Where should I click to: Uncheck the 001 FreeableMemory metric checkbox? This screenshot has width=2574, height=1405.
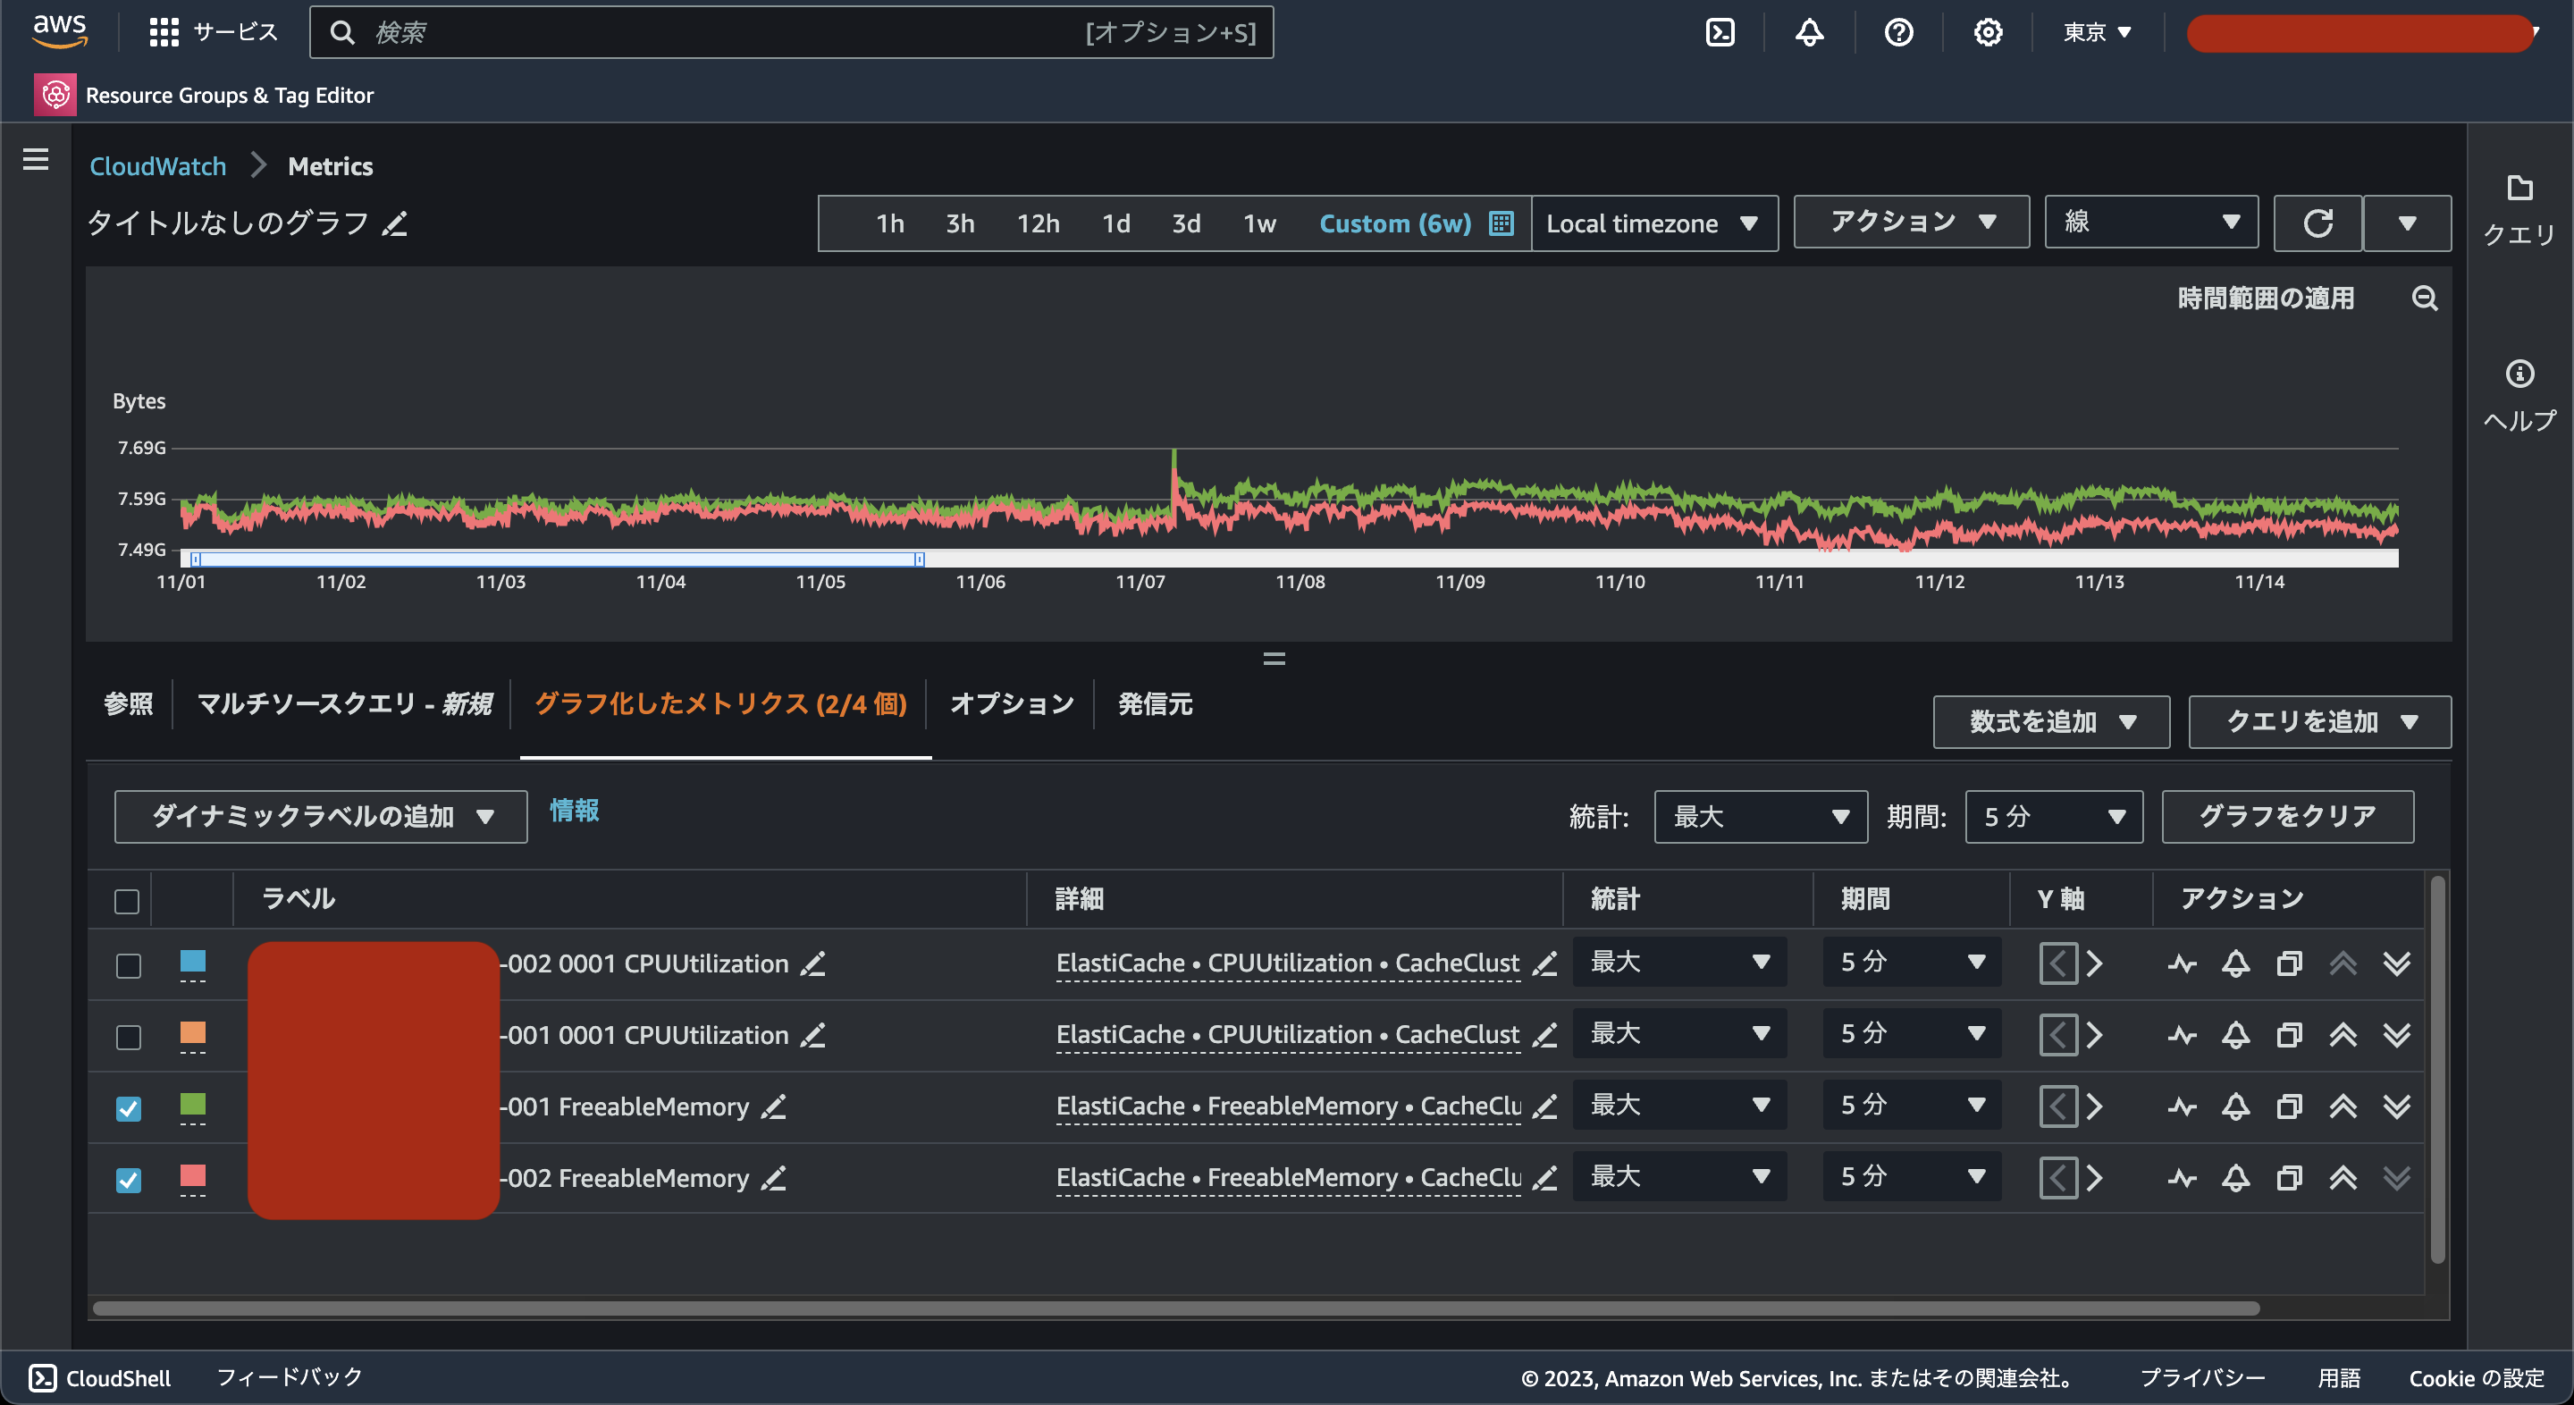tap(128, 1108)
